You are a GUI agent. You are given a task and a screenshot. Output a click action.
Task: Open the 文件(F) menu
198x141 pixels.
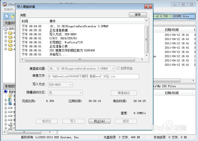(8, 10)
